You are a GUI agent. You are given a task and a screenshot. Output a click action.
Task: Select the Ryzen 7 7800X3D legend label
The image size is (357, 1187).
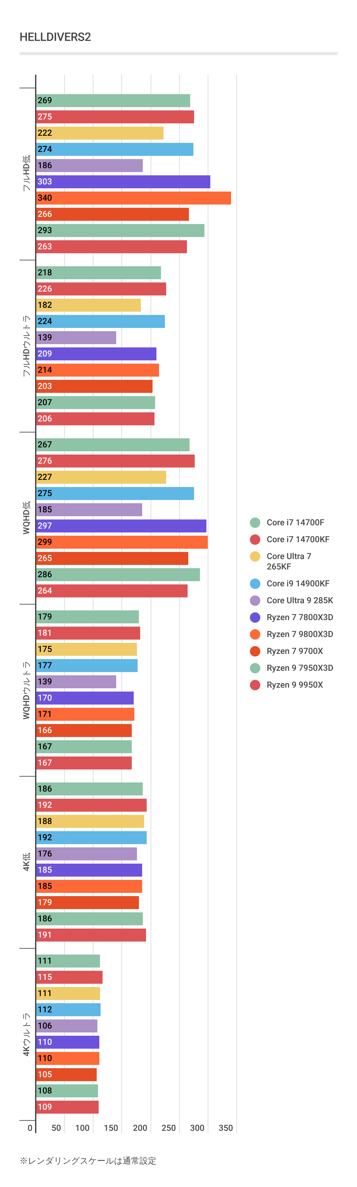(300, 618)
